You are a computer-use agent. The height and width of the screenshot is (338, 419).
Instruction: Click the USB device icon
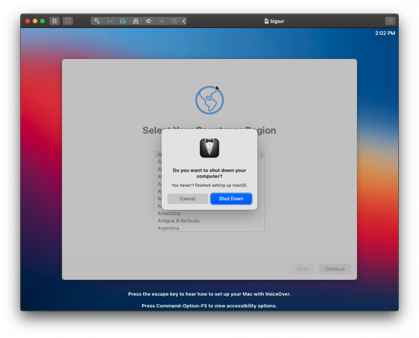pyautogui.click(x=161, y=21)
